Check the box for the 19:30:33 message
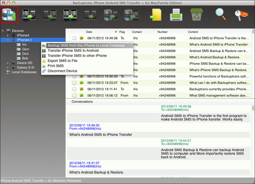Image resolution: width=255 pixels, height=184 pixels. [x=74, y=76]
